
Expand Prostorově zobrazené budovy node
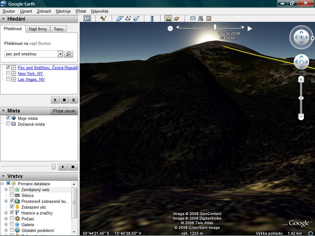click(x=6, y=201)
